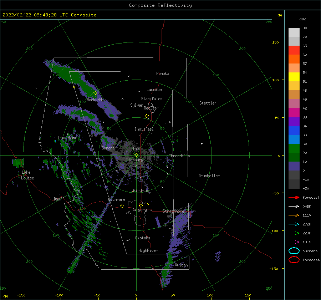Click the green 22JP arrow icon
Image resolution: width=321 pixels, height=300 pixels.
(294, 233)
